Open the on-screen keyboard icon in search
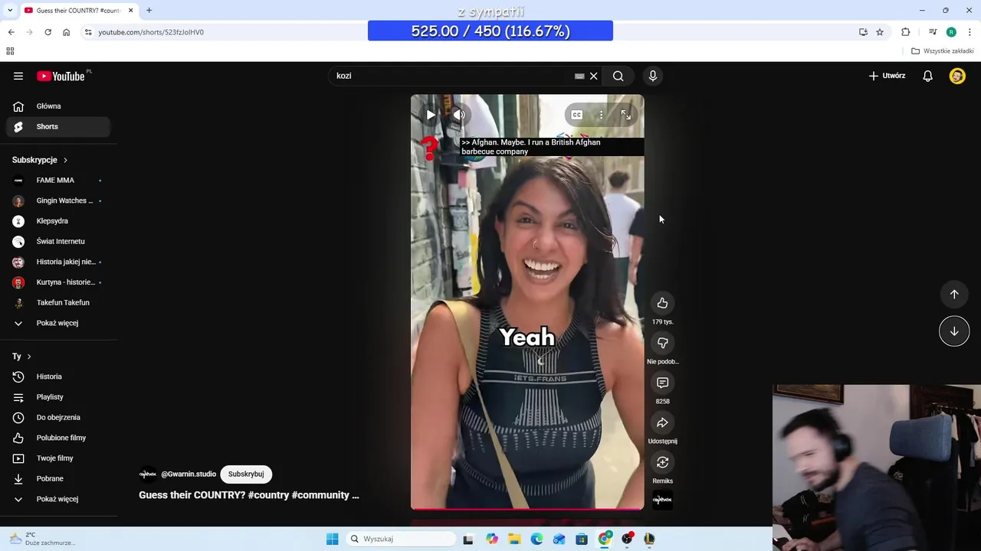The height and width of the screenshot is (551, 981). (x=579, y=76)
